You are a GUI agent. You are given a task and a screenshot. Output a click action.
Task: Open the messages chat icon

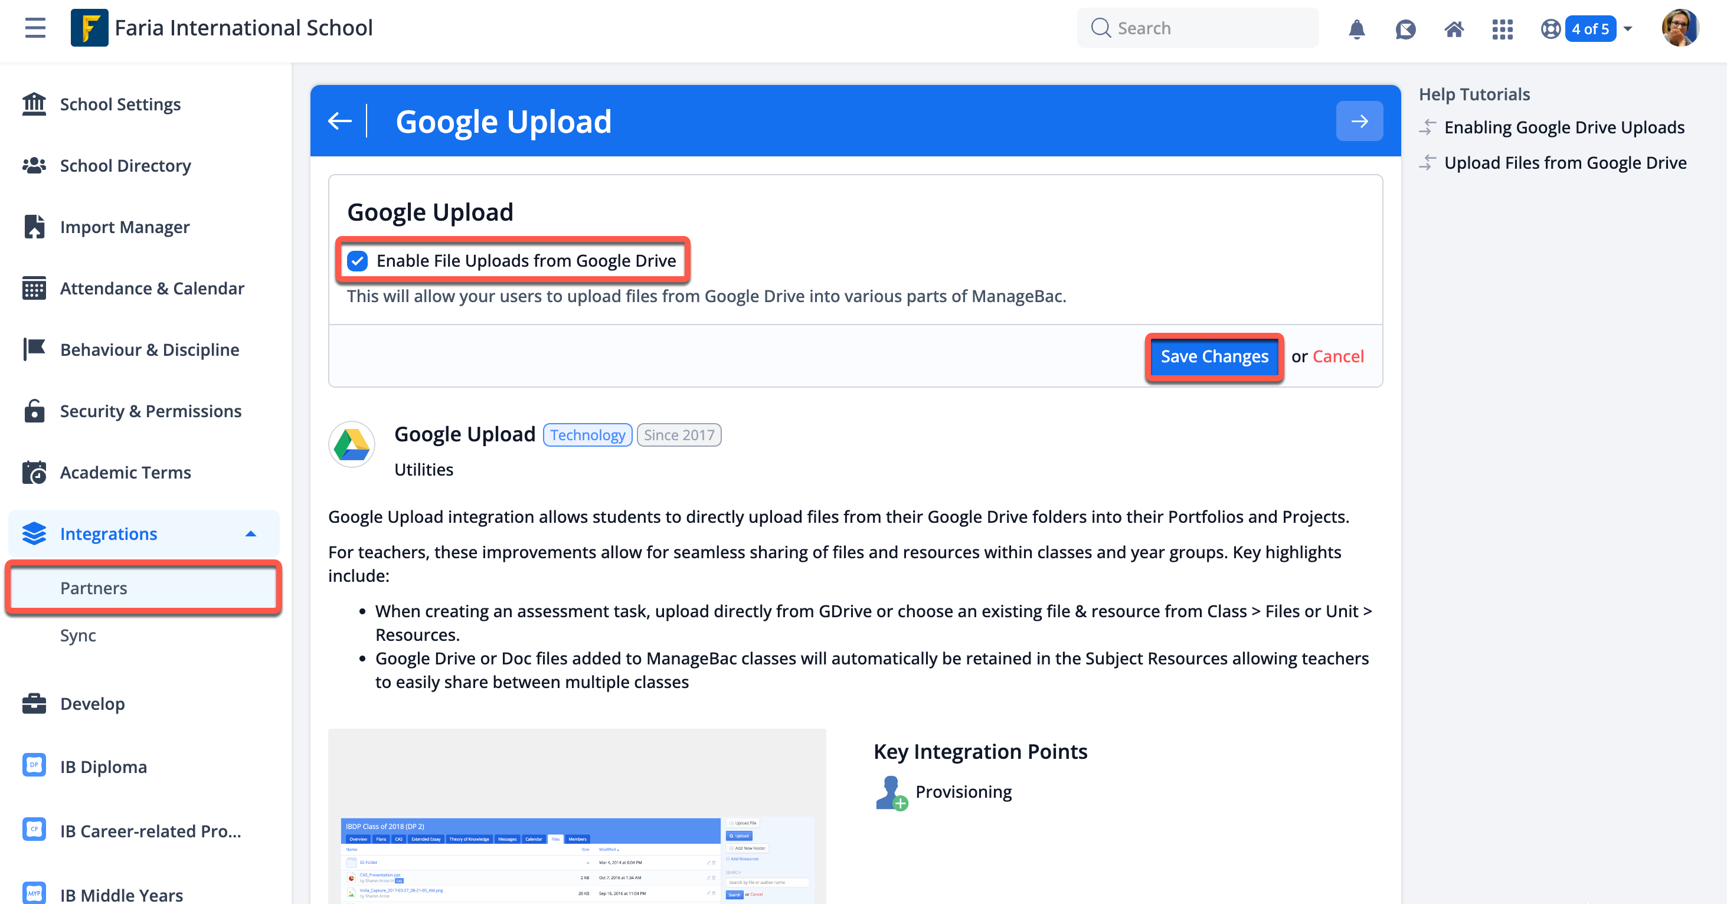[x=1405, y=29]
